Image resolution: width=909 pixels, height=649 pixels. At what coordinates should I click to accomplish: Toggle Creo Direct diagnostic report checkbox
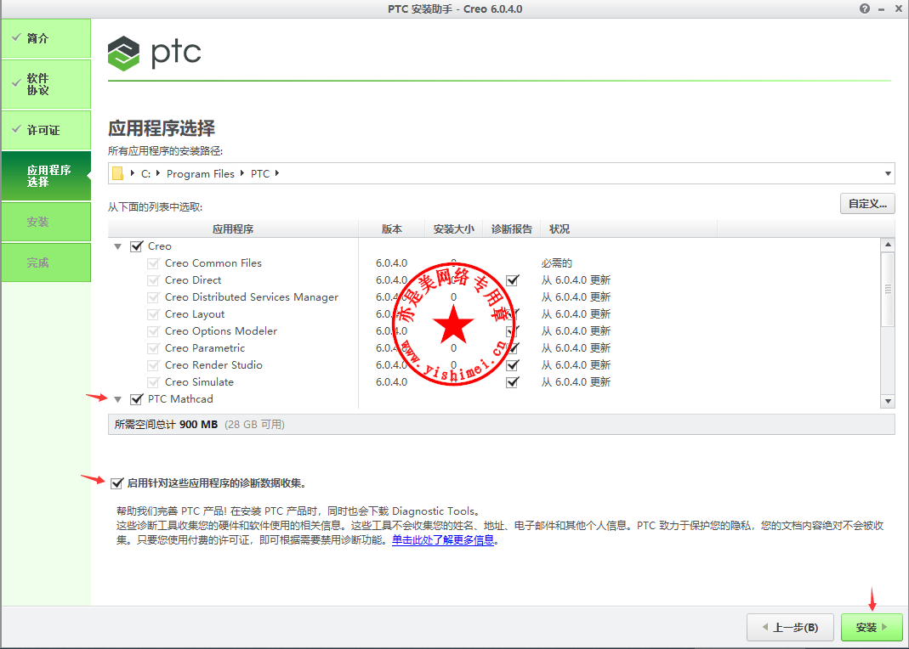point(512,280)
